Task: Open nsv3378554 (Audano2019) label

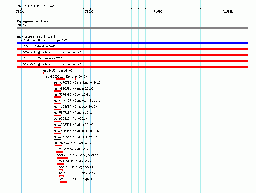Action: coord(74,125)
